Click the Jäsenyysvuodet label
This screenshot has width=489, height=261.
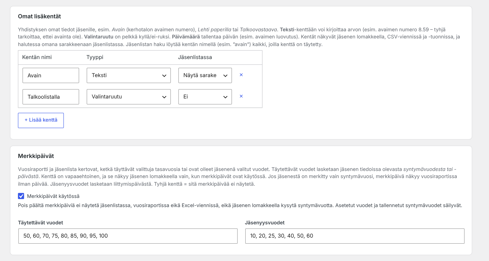(x=265, y=223)
